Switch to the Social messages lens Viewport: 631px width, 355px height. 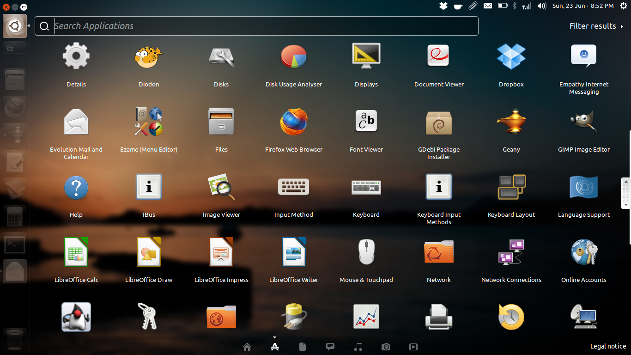click(x=330, y=347)
